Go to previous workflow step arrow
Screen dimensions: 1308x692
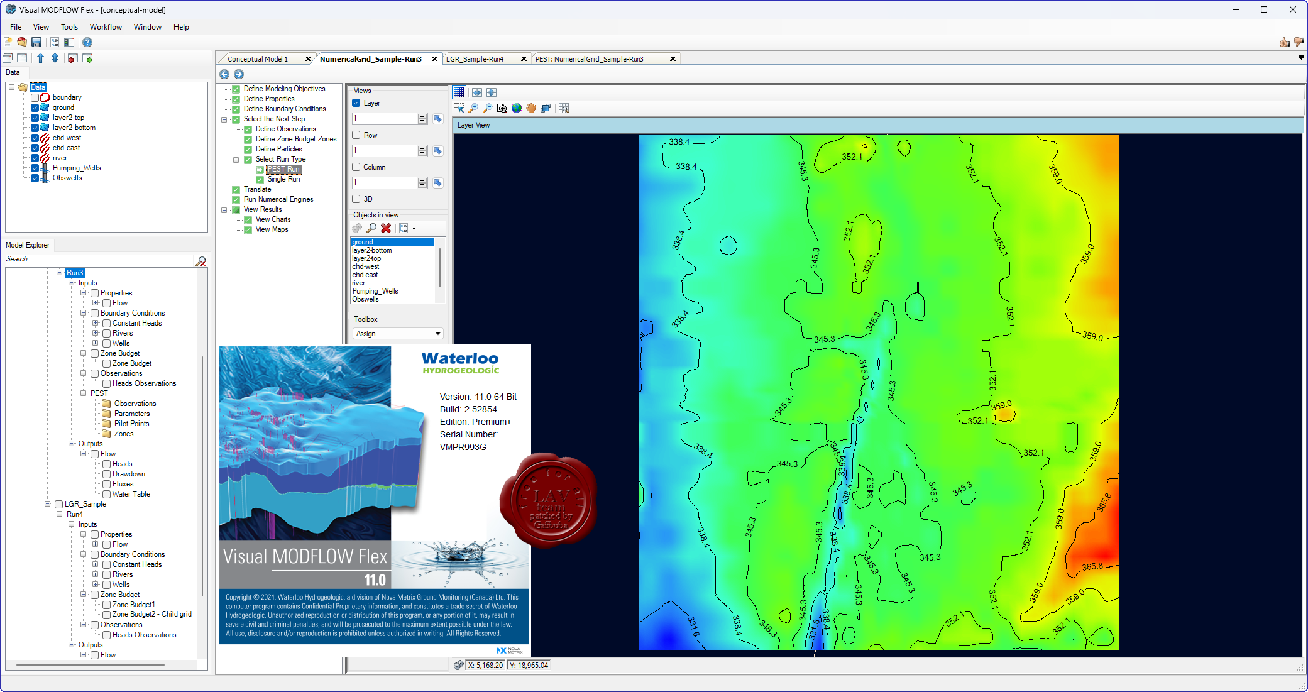click(x=224, y=74)
